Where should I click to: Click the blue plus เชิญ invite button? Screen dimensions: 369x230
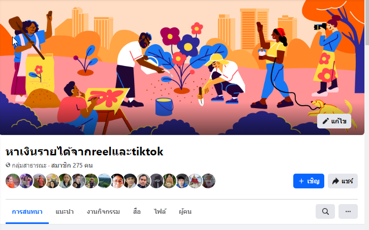[x=309, y=181]
